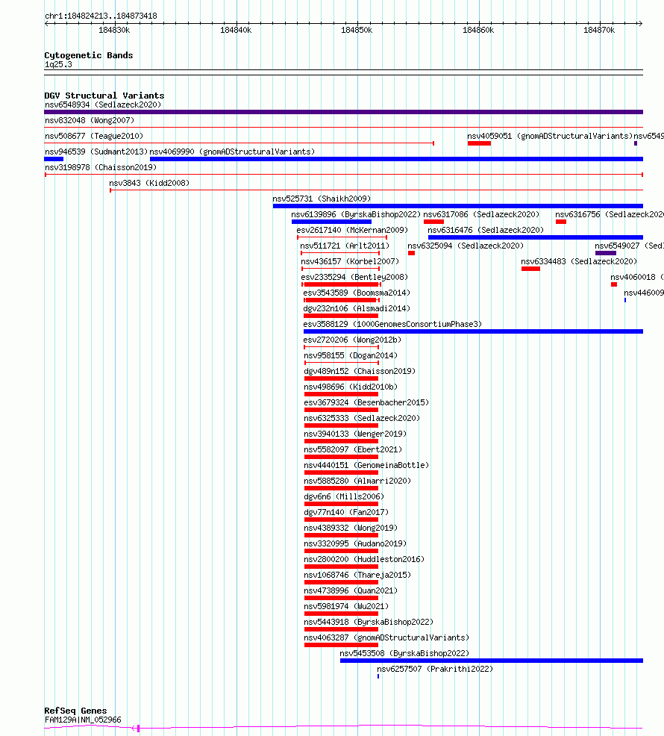The width and height of the screenshot is (664, 736).
Task: Open nsv3843 (Kidd2008) variant label
Action: 149,183
